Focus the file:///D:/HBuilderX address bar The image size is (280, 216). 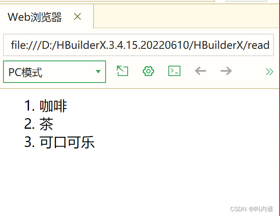138,45
